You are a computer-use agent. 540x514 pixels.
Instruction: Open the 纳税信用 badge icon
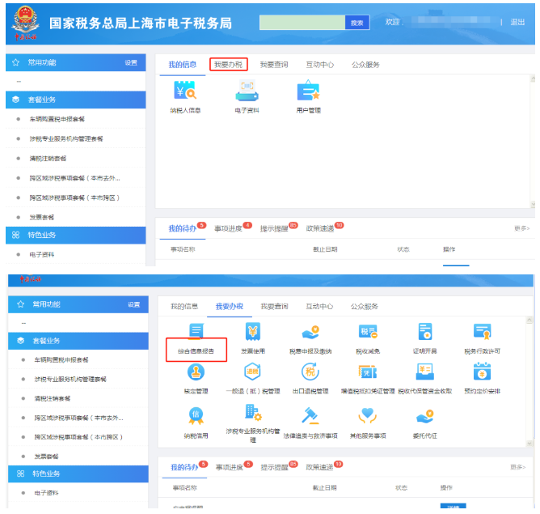195,415
